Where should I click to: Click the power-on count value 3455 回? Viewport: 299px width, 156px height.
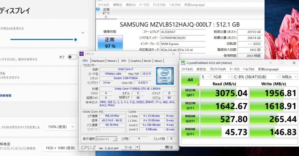[250, 50]
